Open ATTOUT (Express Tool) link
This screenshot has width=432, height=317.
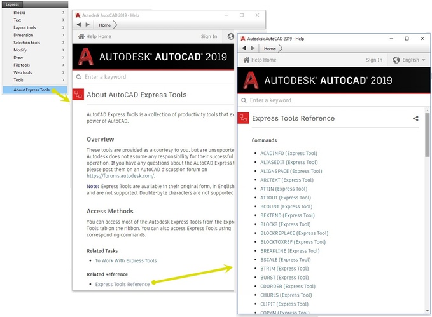[x=286, y=198]
